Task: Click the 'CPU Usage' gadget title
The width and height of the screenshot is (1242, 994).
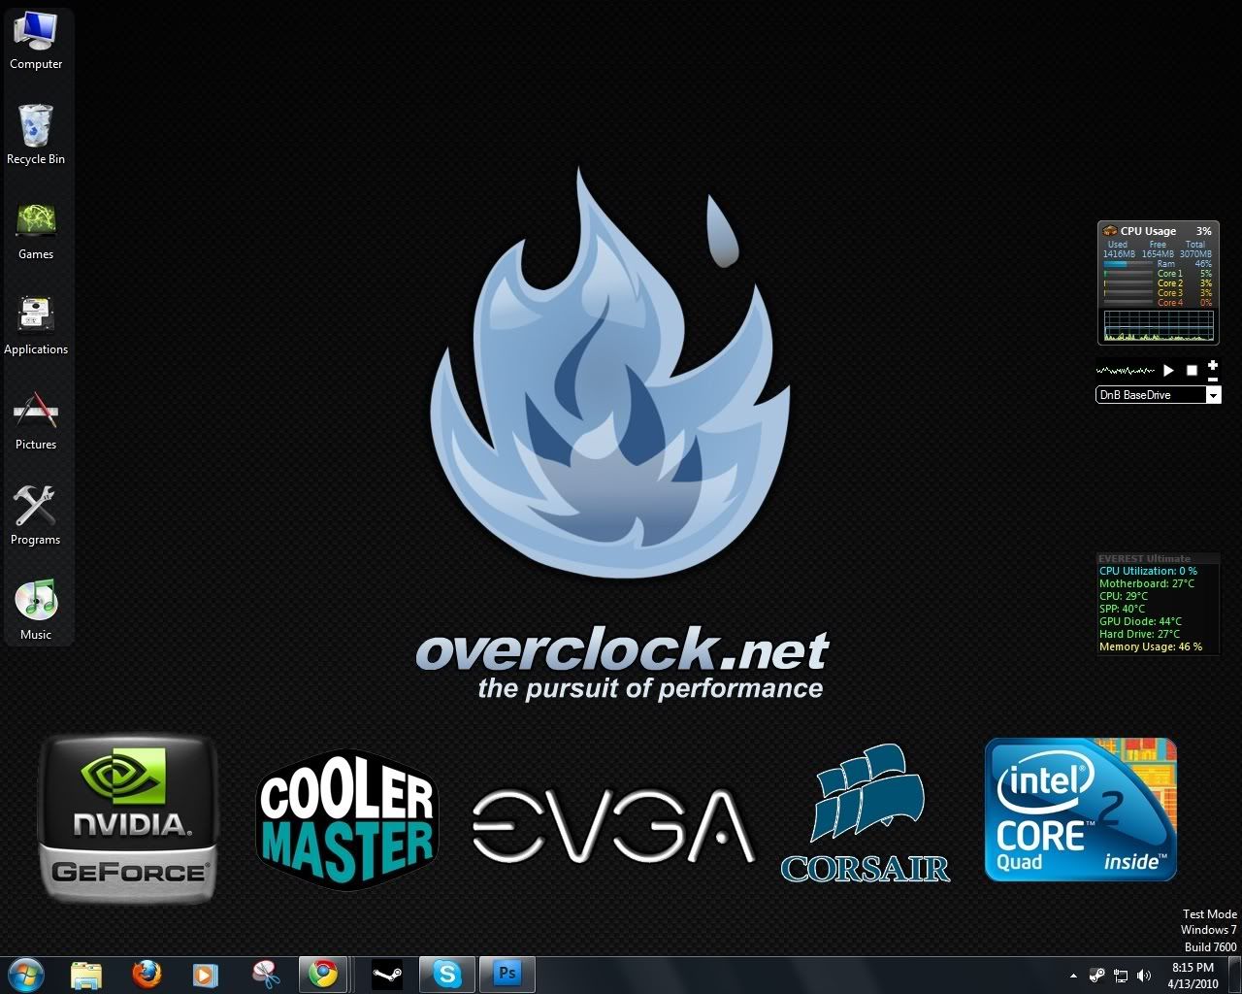Action: tap(1148, 231)
